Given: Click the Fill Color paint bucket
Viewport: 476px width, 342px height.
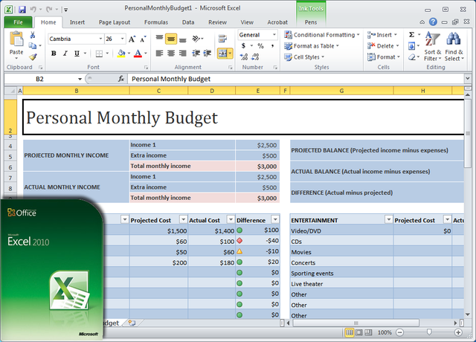Looking at the screenshot, I should click(121, 54).
